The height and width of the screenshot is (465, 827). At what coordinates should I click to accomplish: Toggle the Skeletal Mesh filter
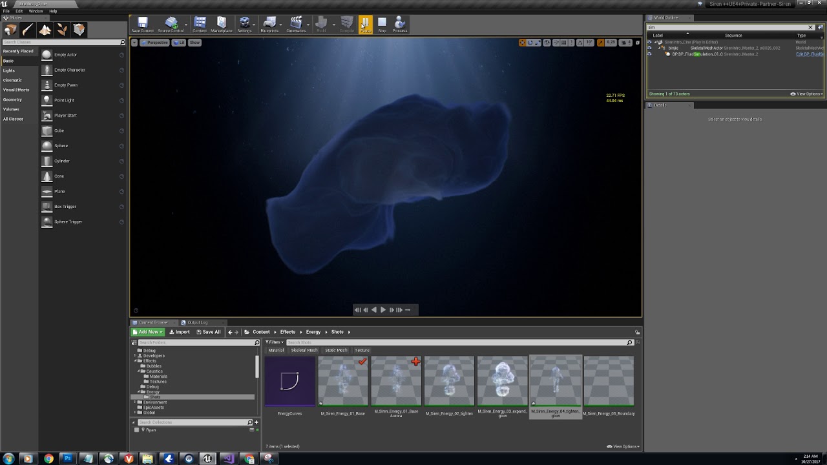304,350
